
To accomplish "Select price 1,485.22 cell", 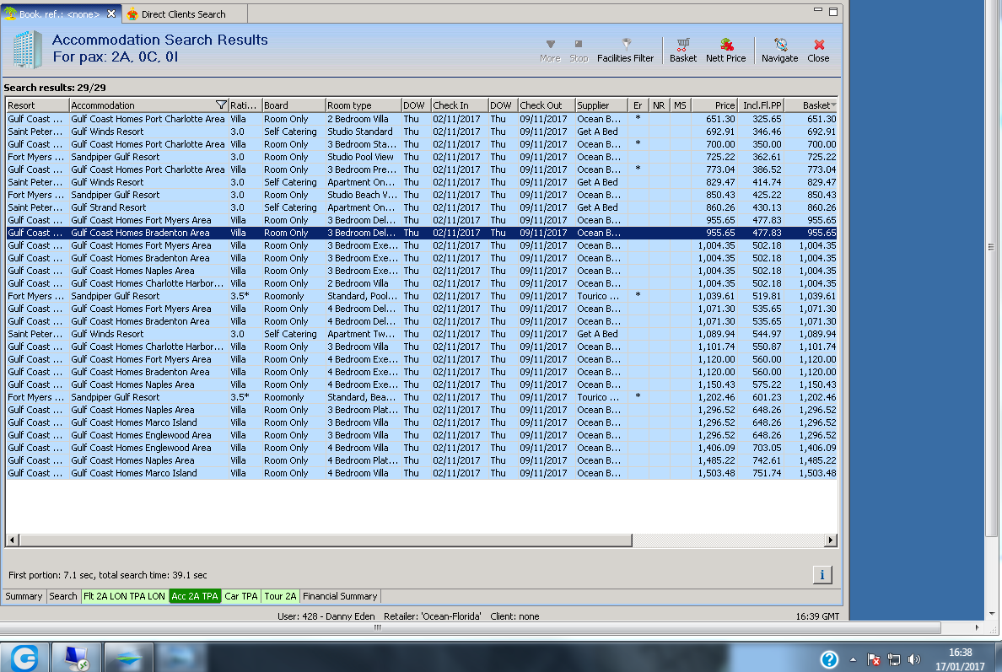I will [716, 460].
